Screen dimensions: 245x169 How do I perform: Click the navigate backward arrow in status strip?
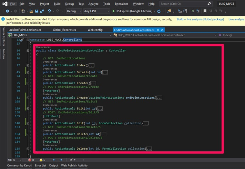coord(54,160)
